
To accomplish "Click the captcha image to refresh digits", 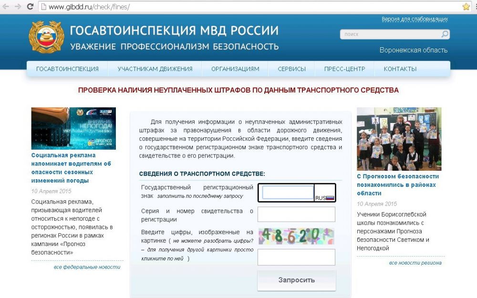I will coord(296,236).
